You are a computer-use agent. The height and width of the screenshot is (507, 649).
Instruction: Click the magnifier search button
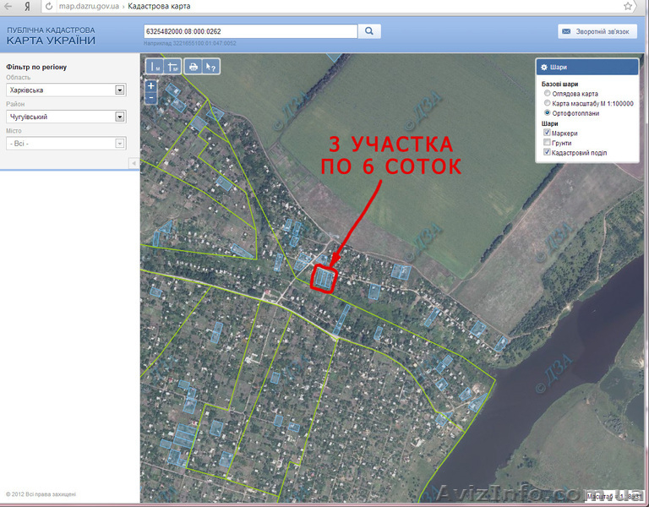[x=370, y=31]
